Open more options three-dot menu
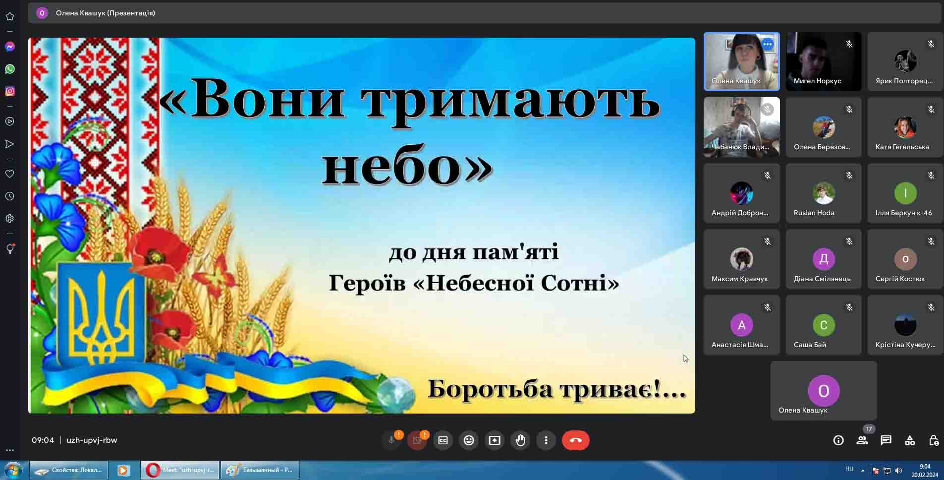Screen dimensions: 944x480 click(x=546, y=440)
